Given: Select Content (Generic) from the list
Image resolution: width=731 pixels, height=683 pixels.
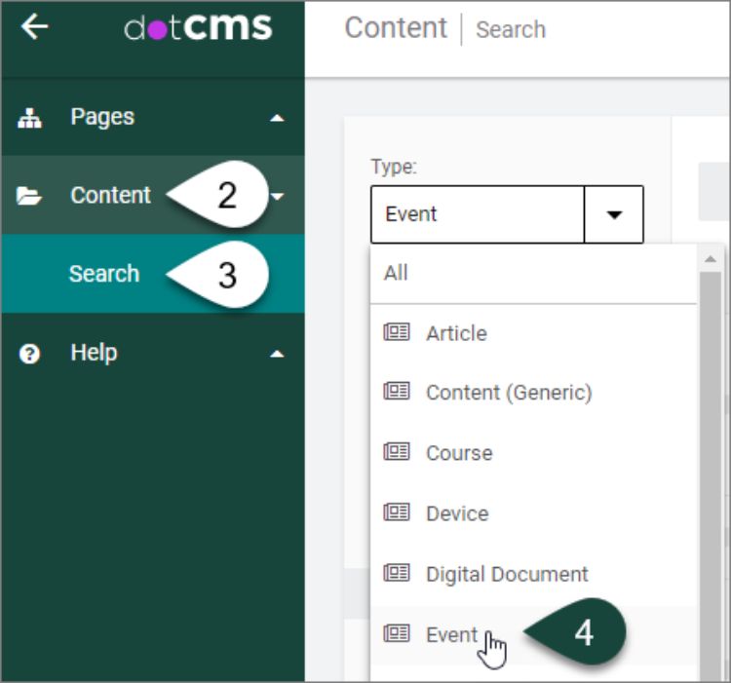Looking at the screenshot, I should click(x=508, y=393).
